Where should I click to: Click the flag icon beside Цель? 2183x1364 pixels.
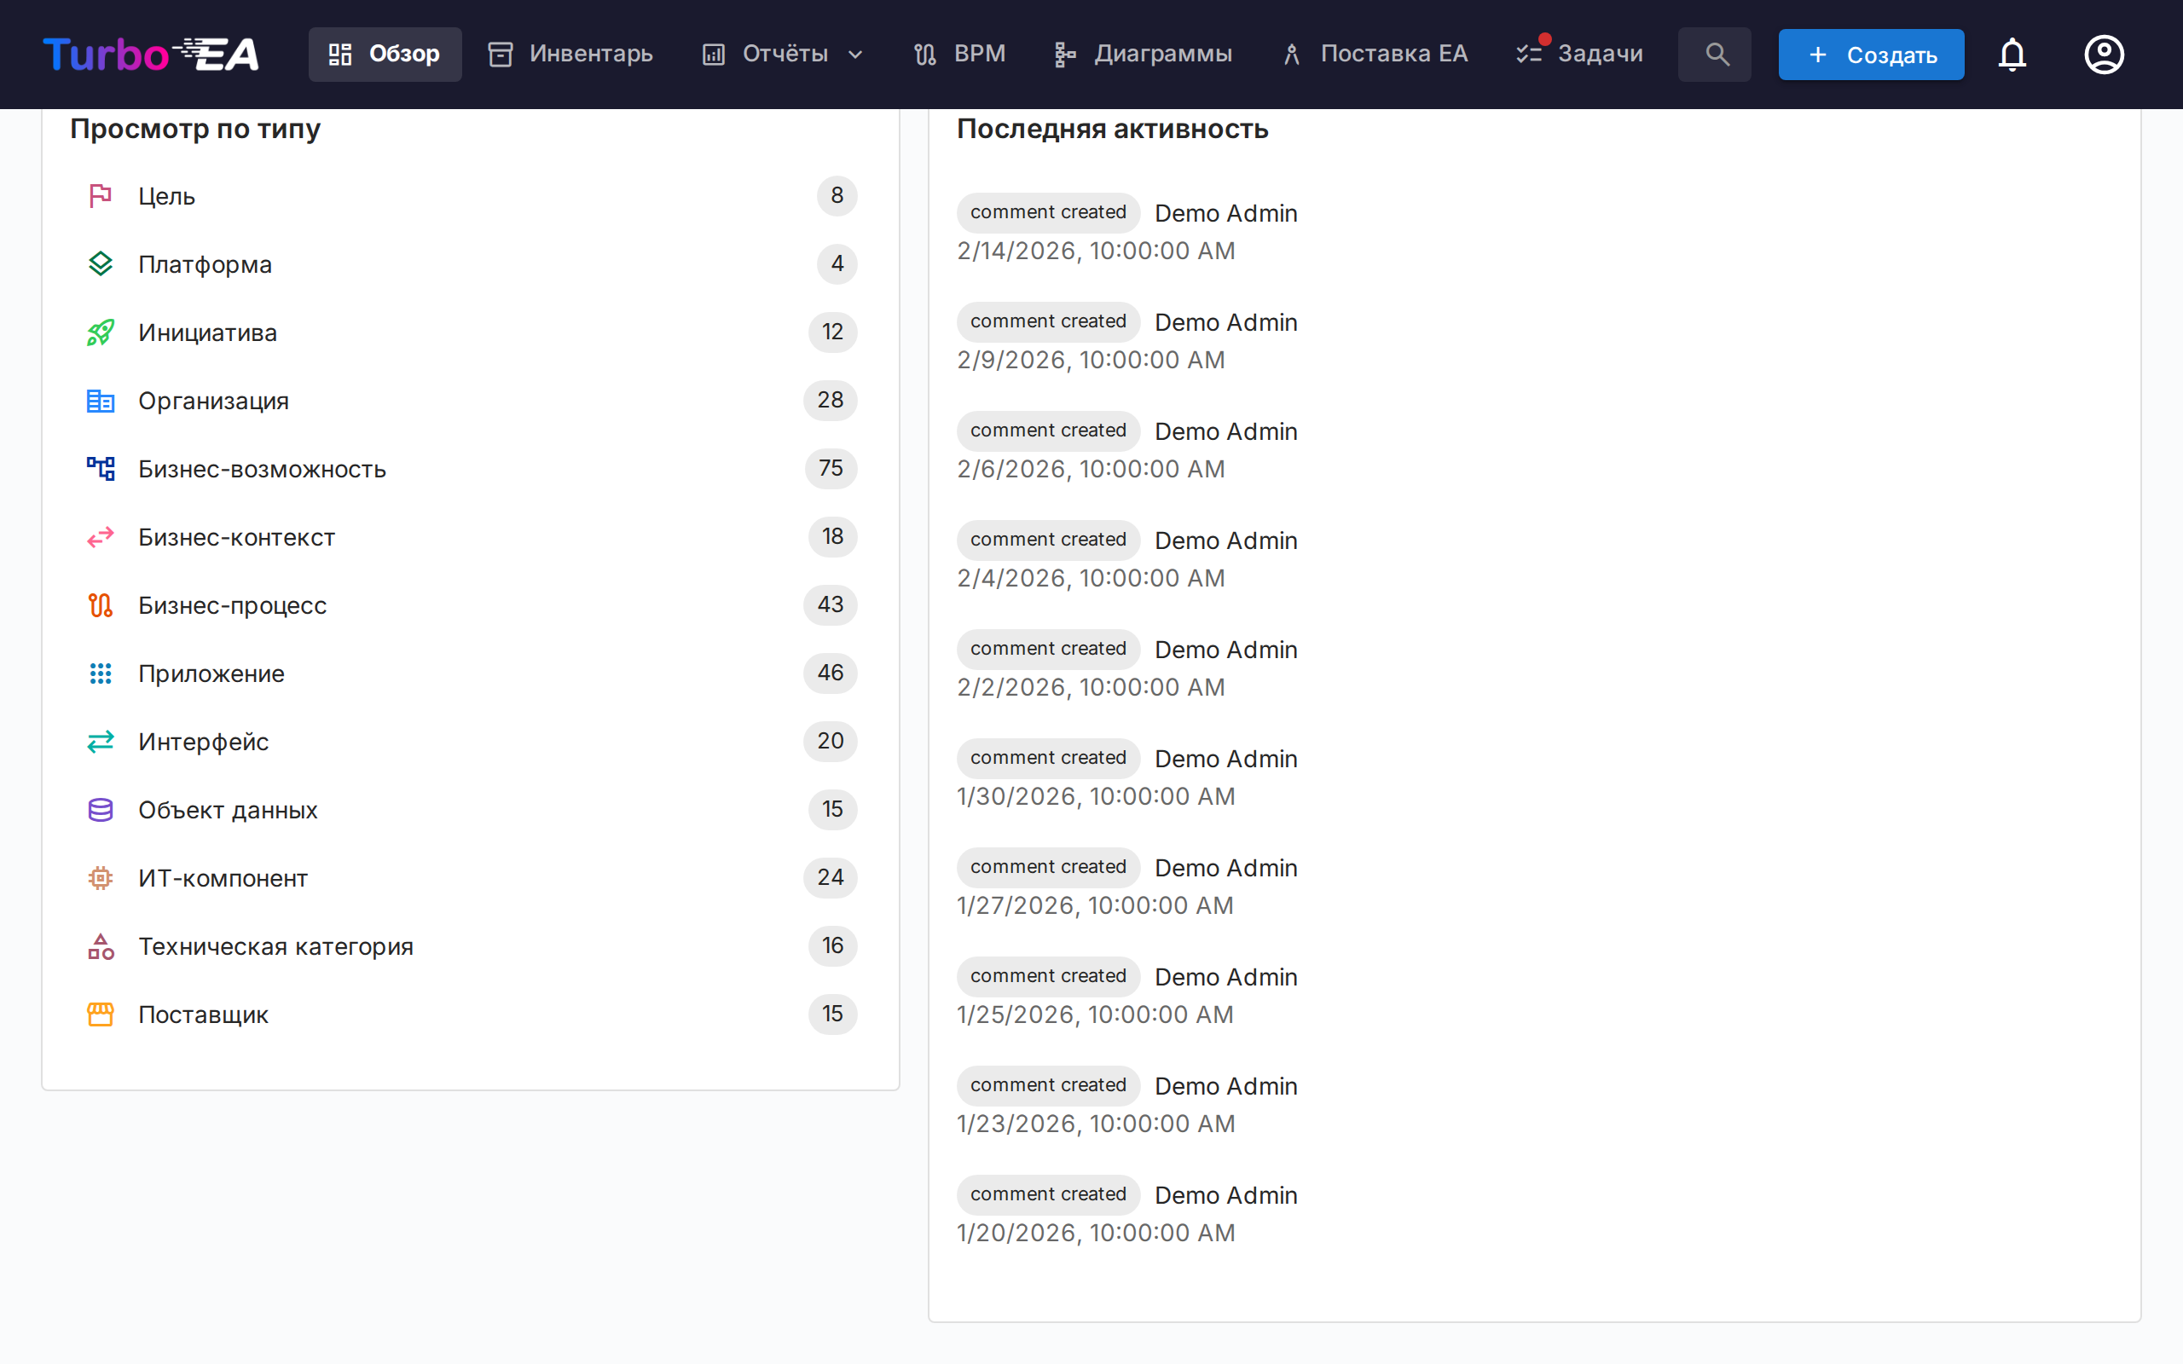[x=100, y=196]
